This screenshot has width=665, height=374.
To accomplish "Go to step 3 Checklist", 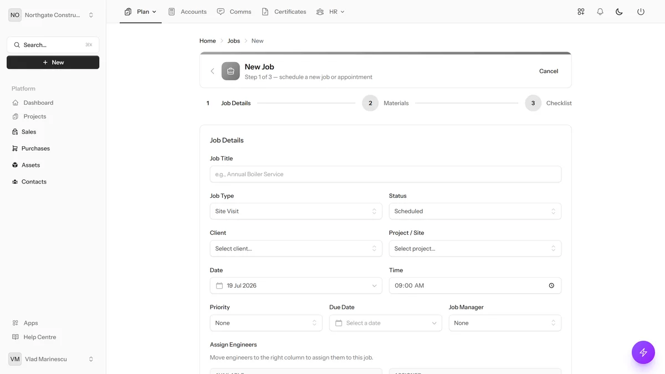I will 548,103.
